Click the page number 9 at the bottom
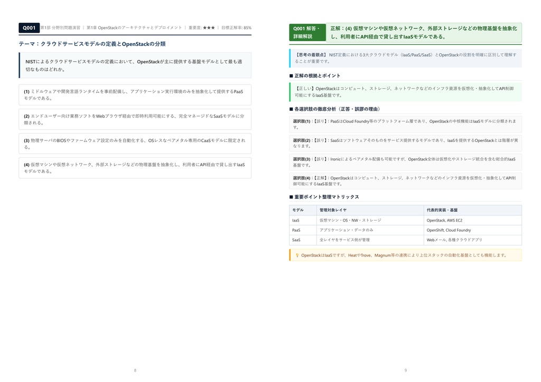Screen dimensions: 541x382 point(405,370)
